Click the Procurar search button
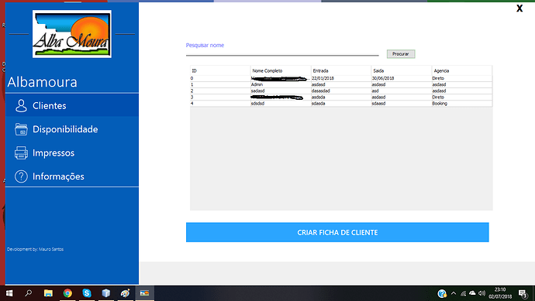The height and width of the screenshot is (301, 535). [x=401, y=54]
